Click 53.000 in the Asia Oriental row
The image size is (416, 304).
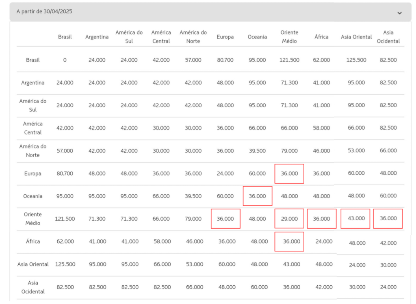193,264
